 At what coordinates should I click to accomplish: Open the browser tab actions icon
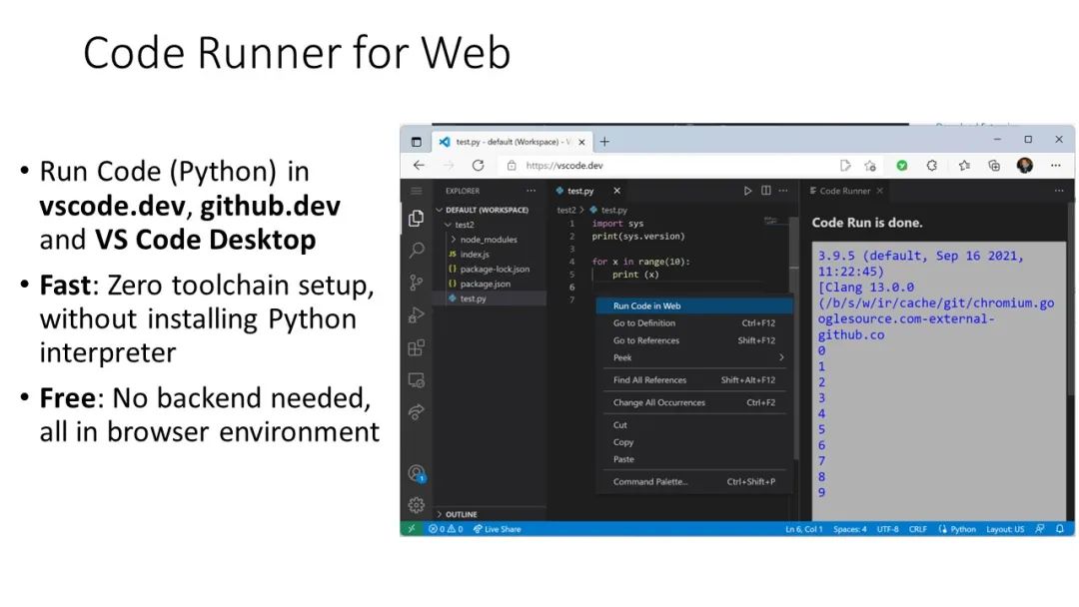(416, 142)
